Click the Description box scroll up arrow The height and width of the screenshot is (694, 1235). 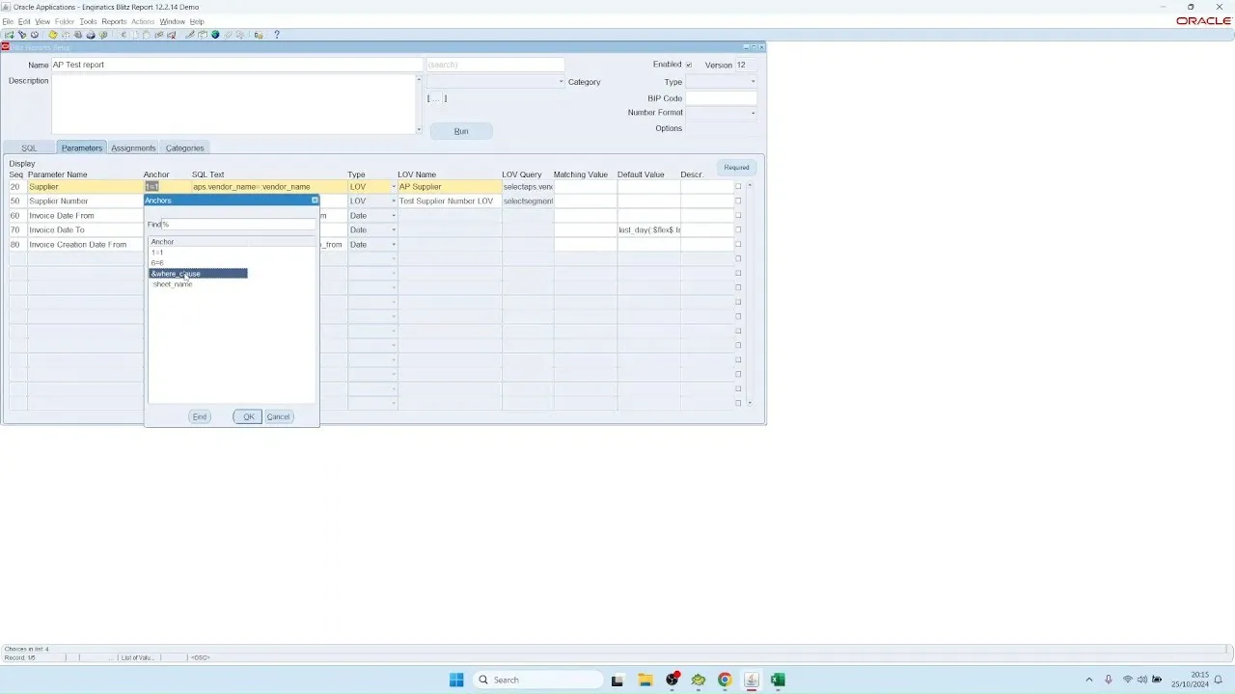coord(419,79)
